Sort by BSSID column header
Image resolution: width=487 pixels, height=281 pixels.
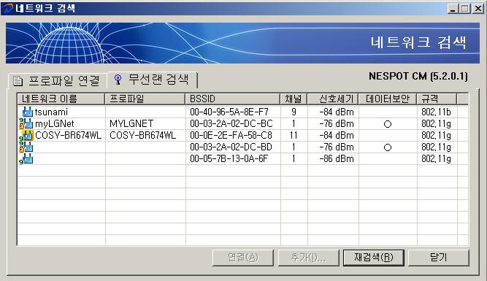click(x=233, y=99)
